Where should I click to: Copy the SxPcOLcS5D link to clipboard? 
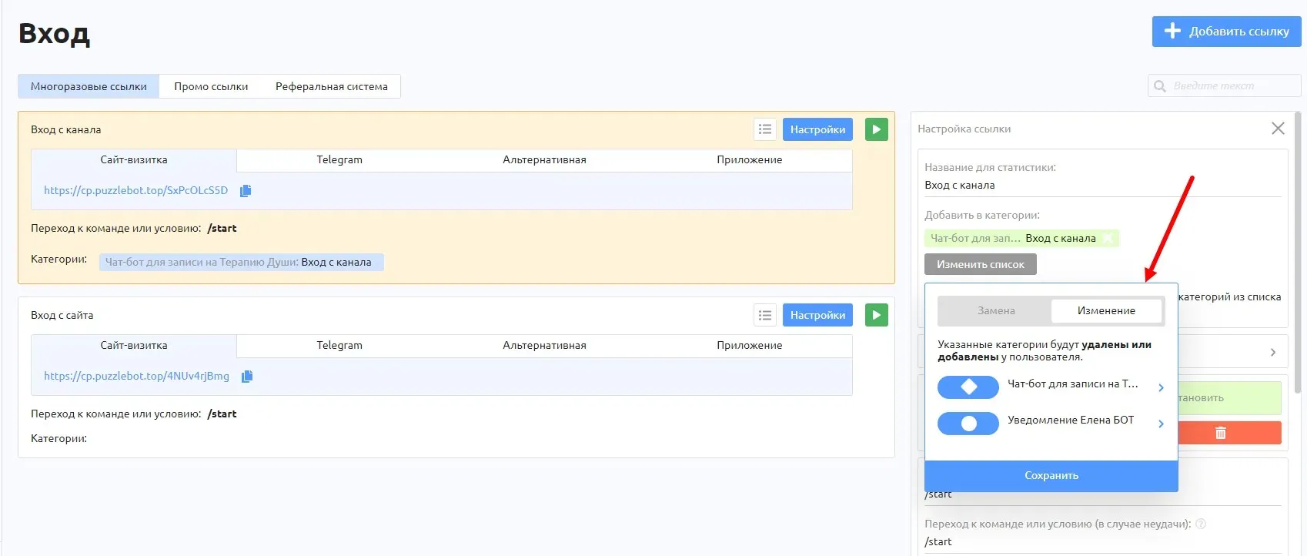246,190
